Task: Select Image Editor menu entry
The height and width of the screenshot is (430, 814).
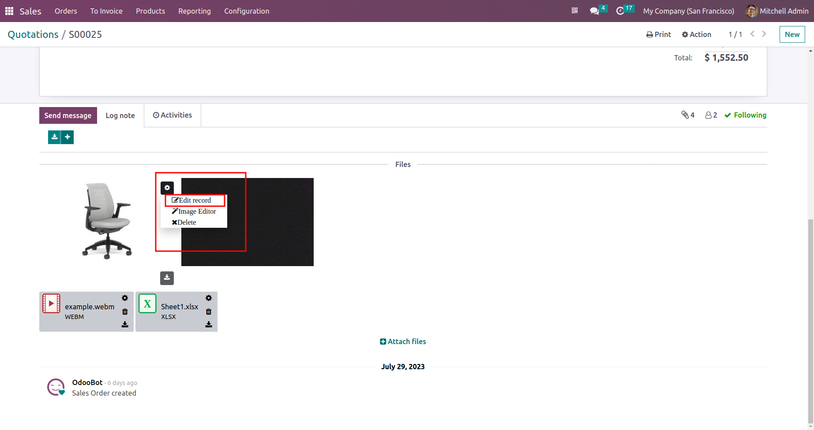Action: [x=194, y=211]
